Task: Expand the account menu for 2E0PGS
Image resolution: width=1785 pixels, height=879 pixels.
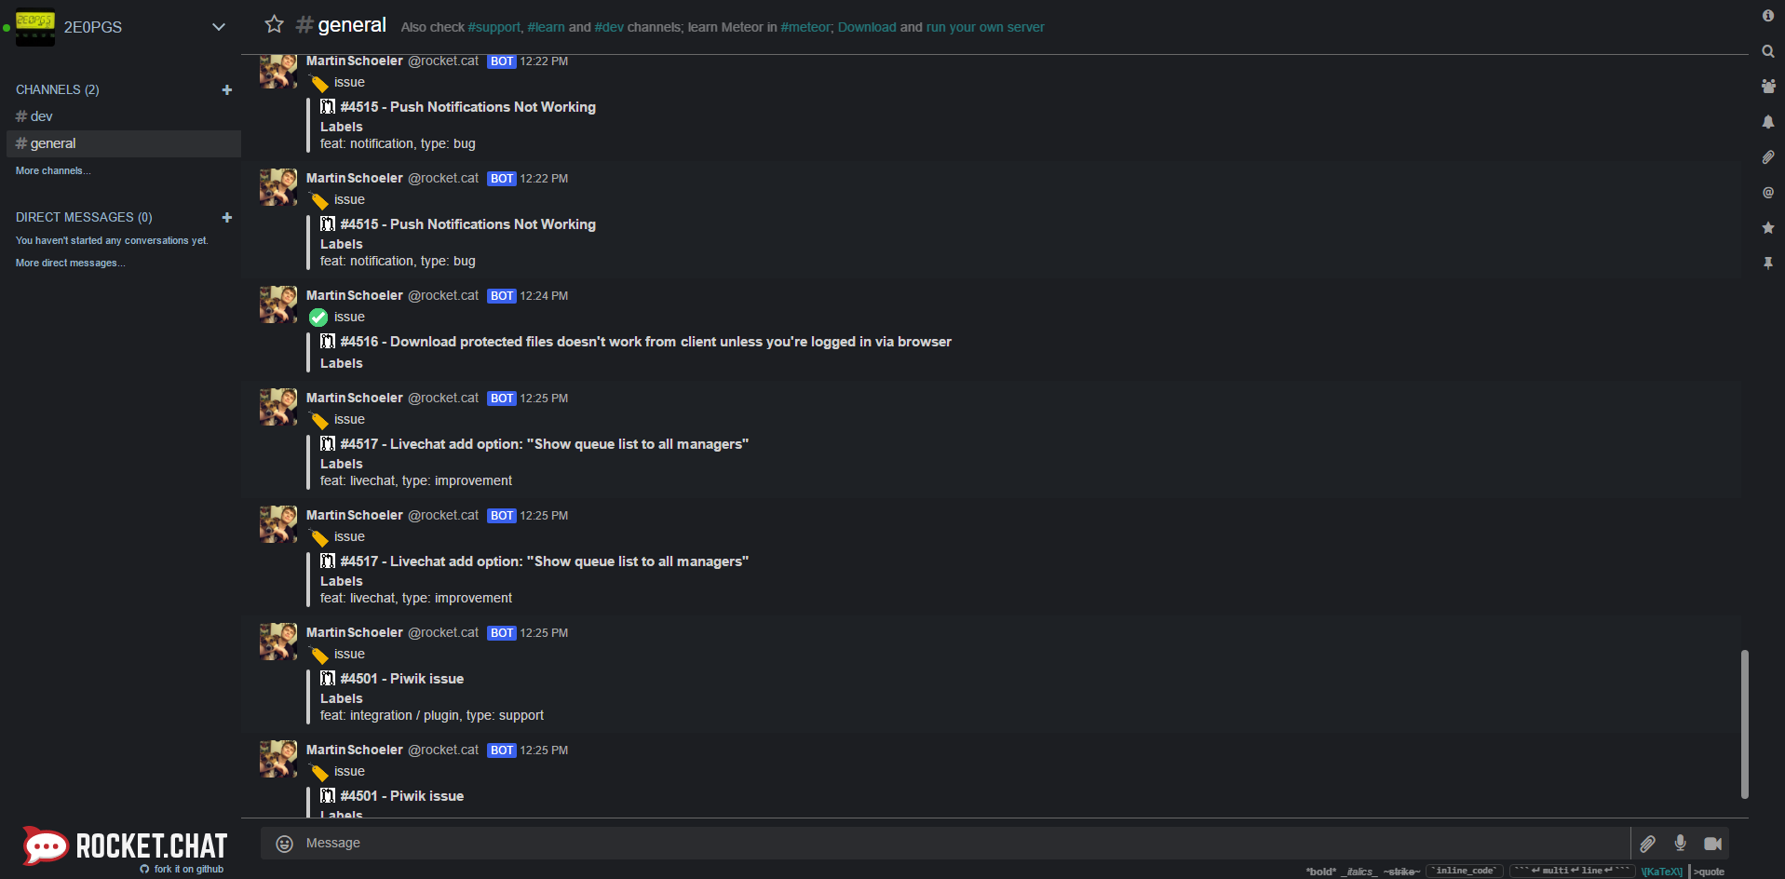Action: pyautogui.click(x=218, y=27)
